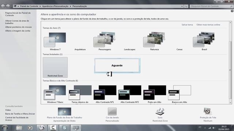Click themes list scrollbar down arrow

pyautogui.click(x=230, y=103)
